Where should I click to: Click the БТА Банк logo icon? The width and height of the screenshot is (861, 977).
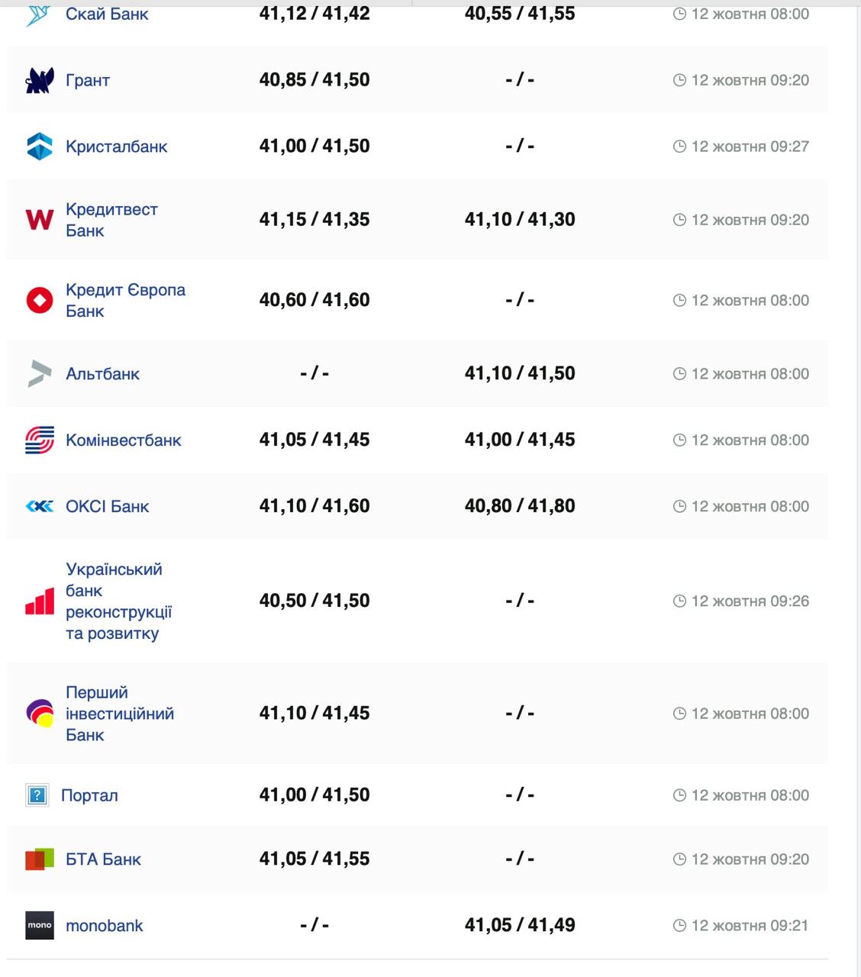coord(40,859)
